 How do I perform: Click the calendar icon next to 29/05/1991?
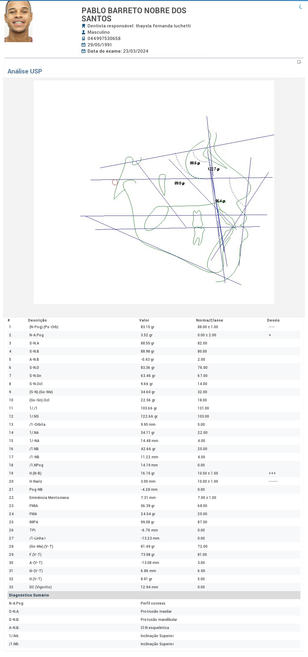[84, 45]
